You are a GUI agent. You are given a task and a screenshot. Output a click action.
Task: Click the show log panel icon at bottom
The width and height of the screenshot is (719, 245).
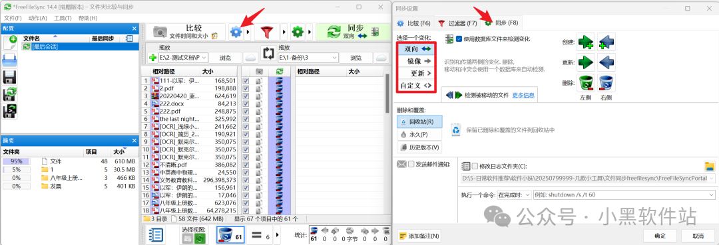(155, 235)
